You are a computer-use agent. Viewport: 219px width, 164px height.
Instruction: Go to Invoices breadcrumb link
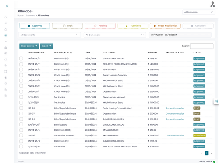click(30, 15)
